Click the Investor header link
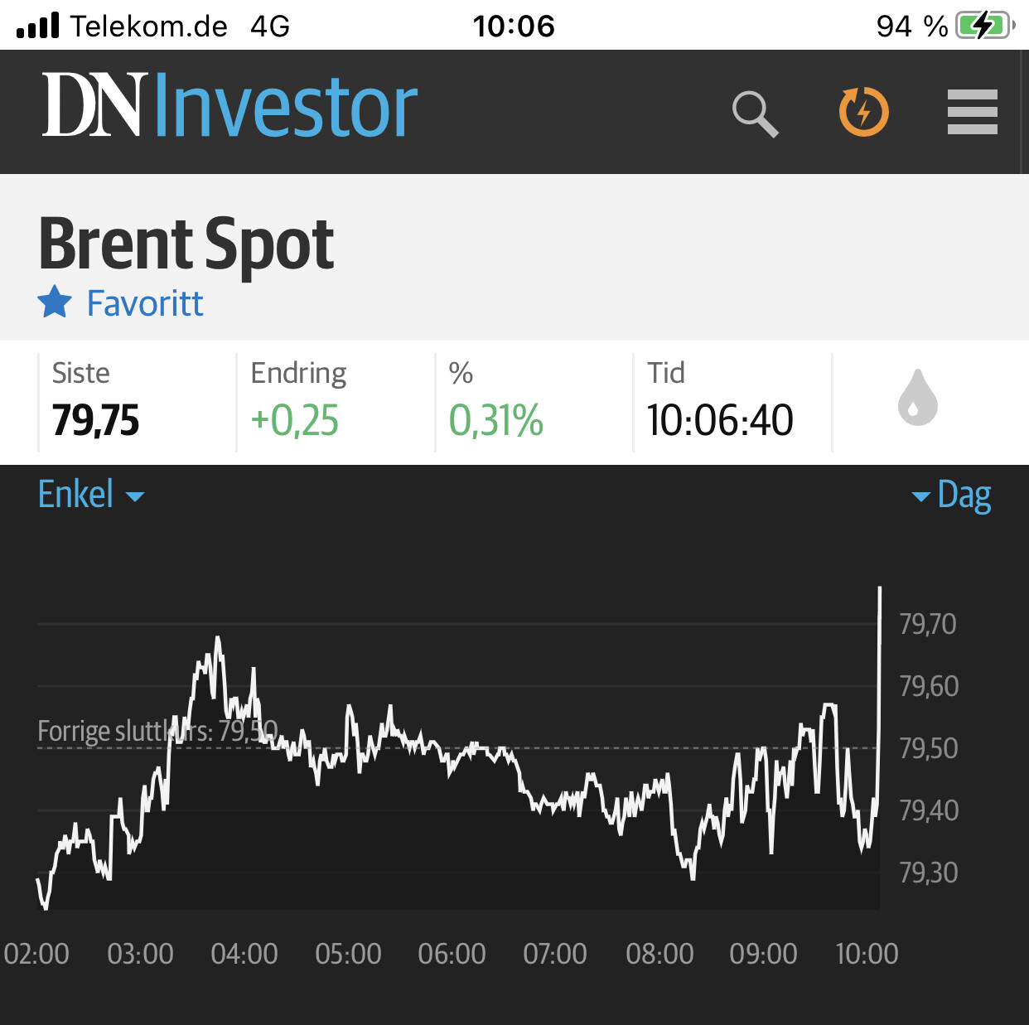 click(286, 105)
